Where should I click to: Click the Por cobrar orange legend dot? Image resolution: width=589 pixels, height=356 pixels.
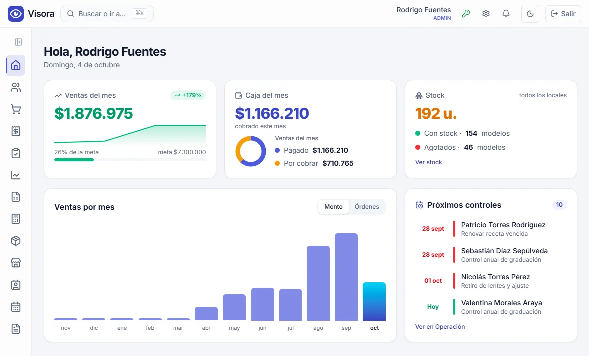[x=277, y=163]
